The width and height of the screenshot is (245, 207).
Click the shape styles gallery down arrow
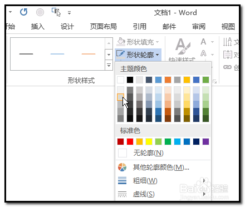coord(109,55)
